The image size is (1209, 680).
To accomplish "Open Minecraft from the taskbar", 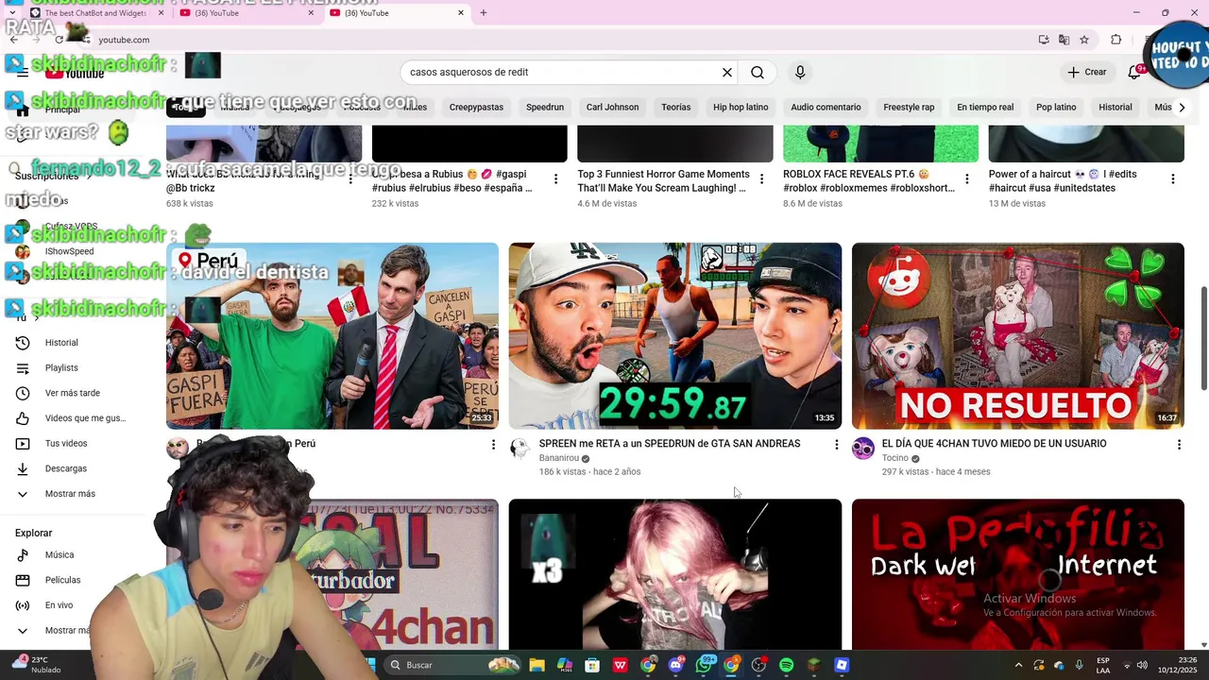I will (814, 665).
